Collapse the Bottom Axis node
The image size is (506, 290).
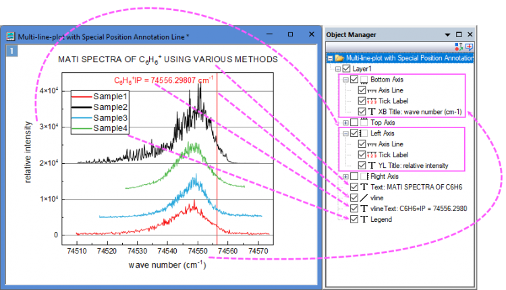pos(346,80)
